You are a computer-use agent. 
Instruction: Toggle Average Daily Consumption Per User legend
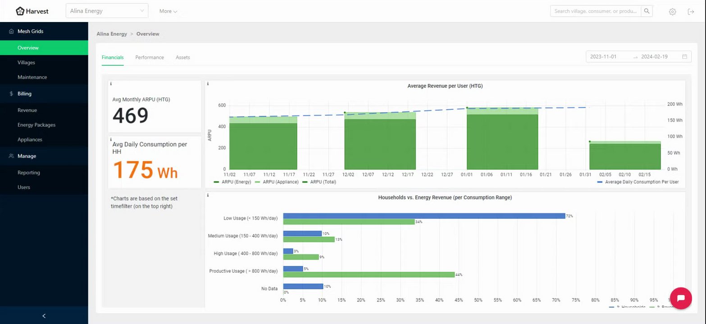tap(638, 182)
